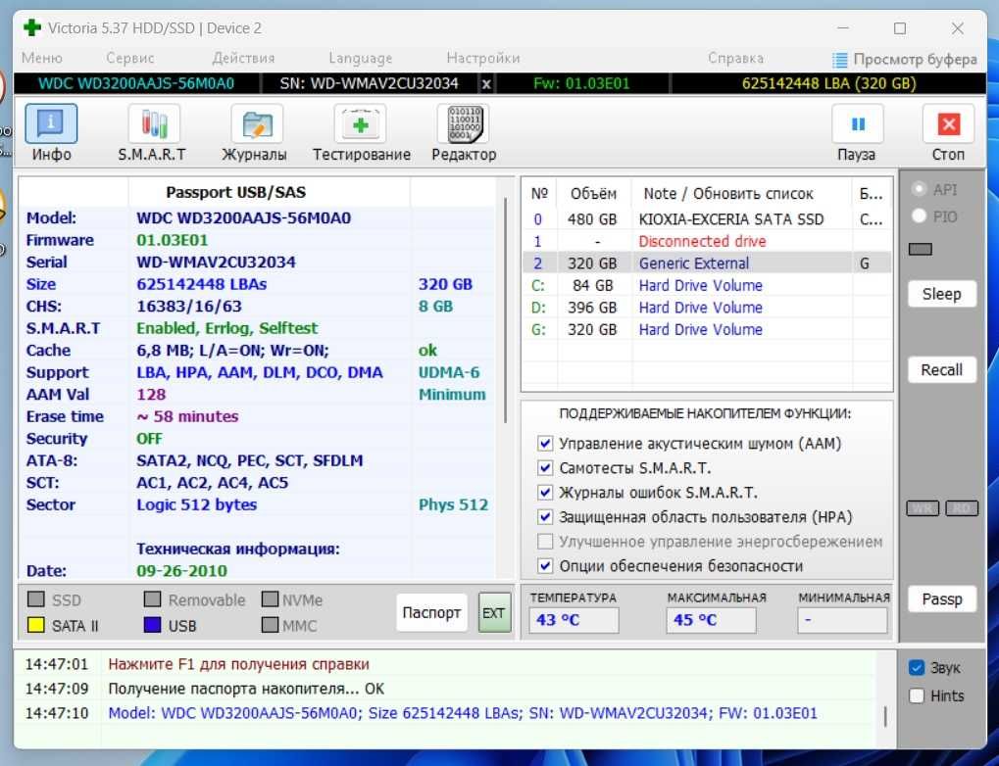Viewport: 999px width, 766px height.
Task: Click the Объём column header
Action: click(x=593, y=194)
